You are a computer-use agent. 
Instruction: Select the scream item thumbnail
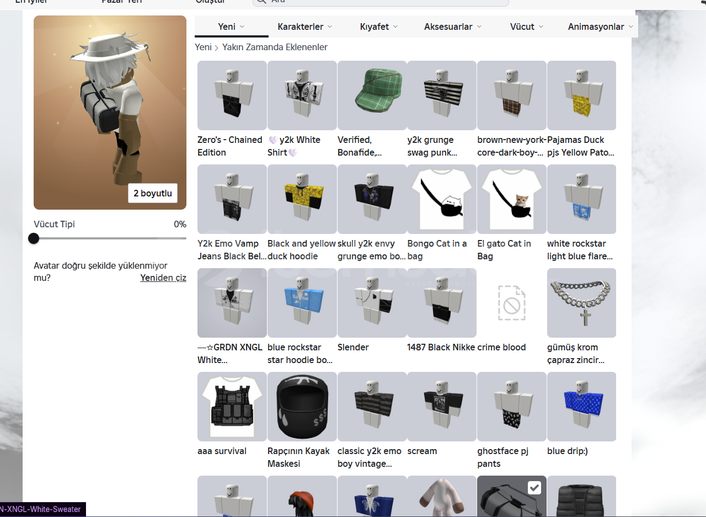[x=442, y=407]
